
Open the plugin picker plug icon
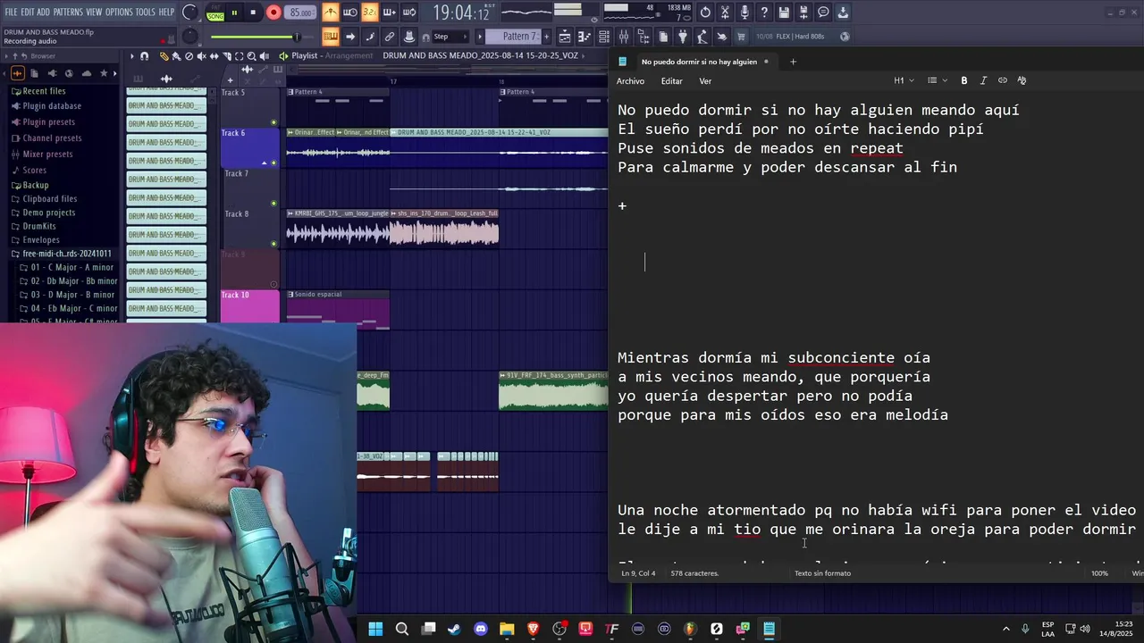pyautogui.click(x=683, y=37)
